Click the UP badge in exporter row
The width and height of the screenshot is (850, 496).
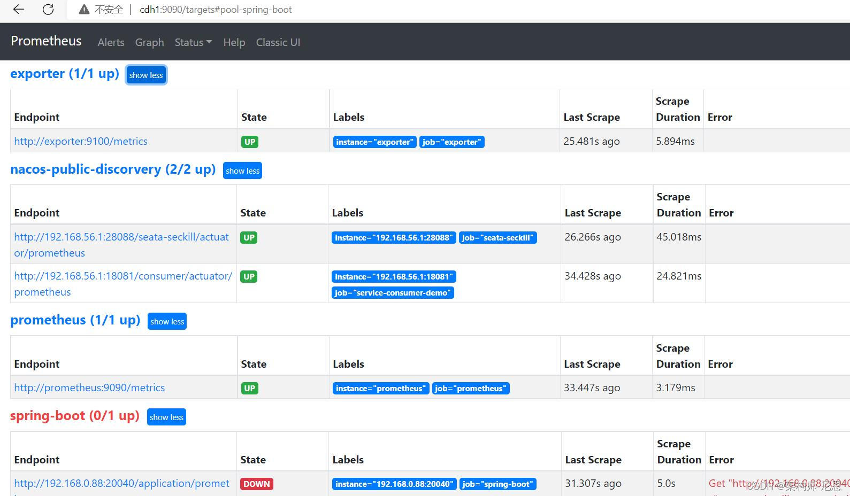click(x=250, y=142)
